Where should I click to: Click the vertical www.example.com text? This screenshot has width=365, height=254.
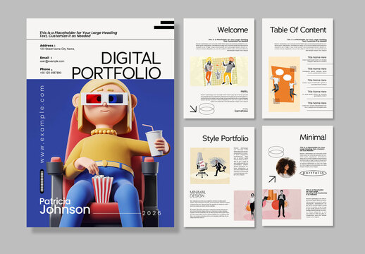[x=42, y=124]
